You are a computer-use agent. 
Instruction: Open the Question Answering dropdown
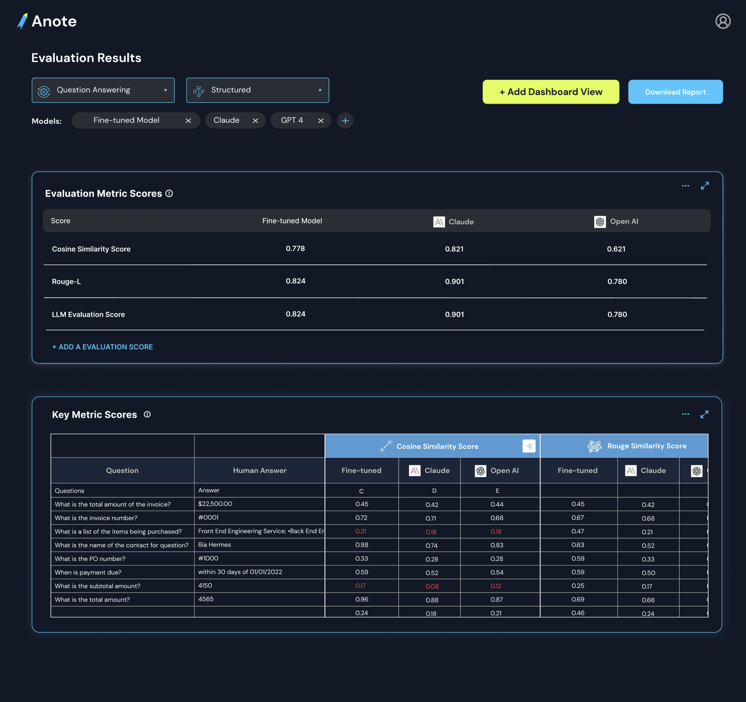coord(103,90)
